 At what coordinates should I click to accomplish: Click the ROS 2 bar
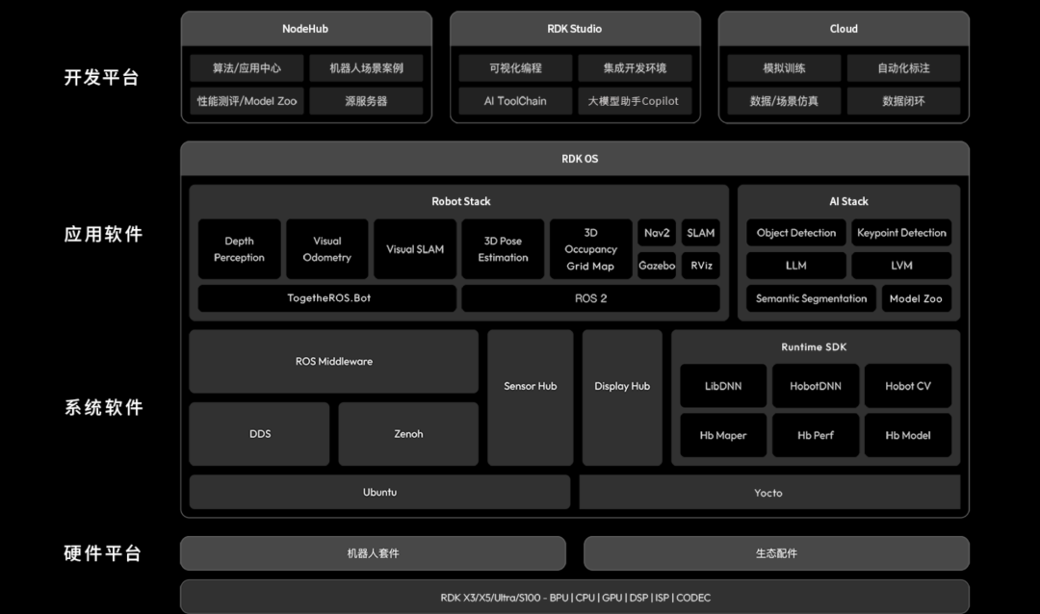[x=591, y=298]
